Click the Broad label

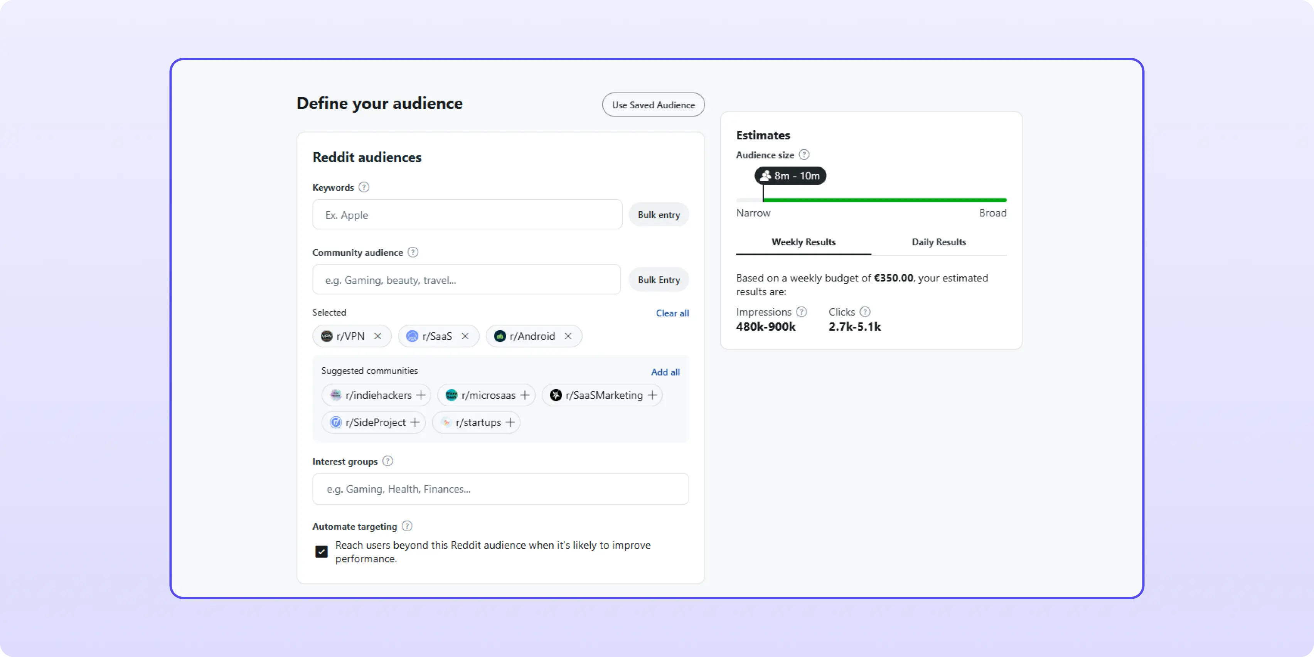pyautogui.click(x=993, y=213)
